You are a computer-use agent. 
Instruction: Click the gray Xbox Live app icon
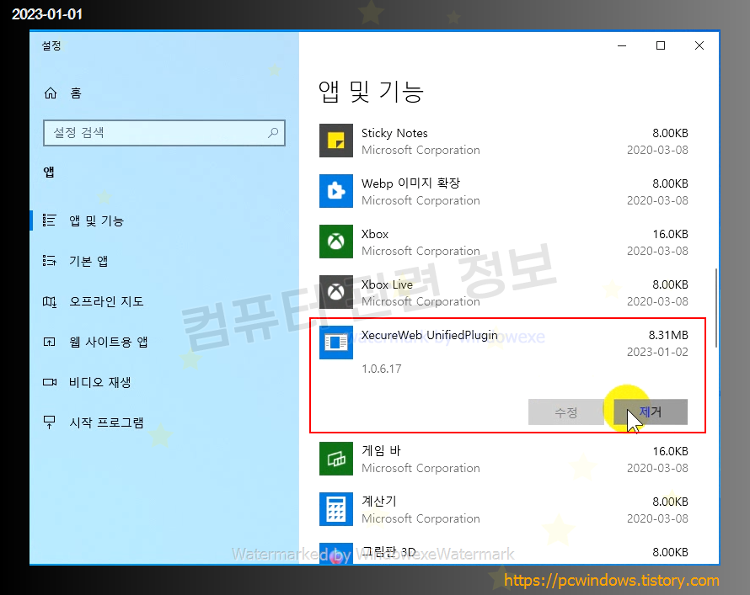point(336,292)
